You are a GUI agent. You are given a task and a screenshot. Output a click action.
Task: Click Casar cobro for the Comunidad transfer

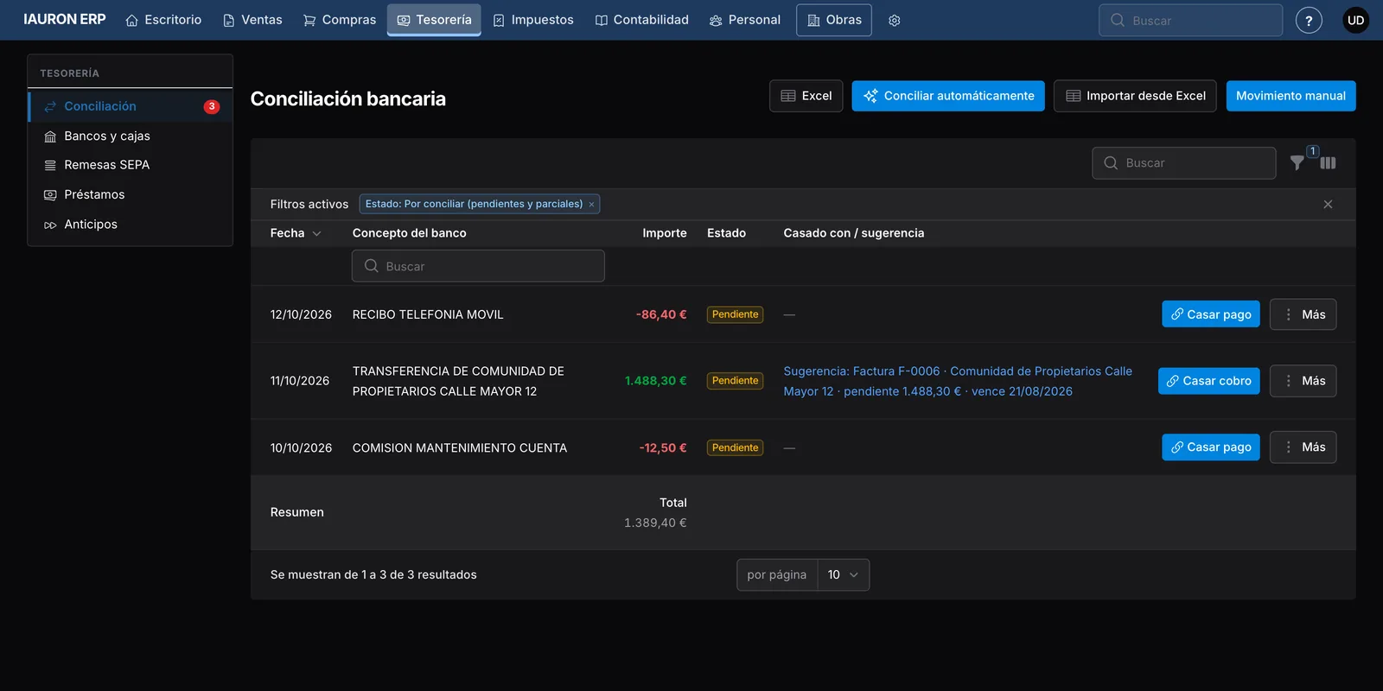click(1209, 381)
